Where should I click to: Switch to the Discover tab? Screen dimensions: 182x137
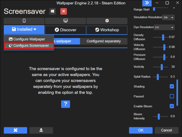point(65,30)
